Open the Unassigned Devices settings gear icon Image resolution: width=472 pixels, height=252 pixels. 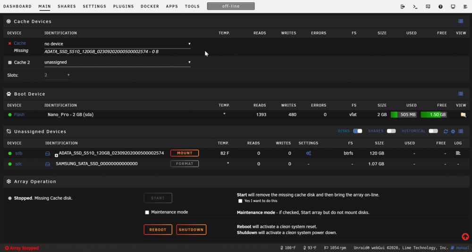coord(453,131)
